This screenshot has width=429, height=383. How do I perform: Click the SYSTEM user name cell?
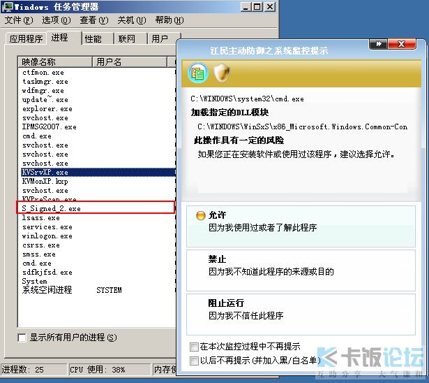(109, 290)
